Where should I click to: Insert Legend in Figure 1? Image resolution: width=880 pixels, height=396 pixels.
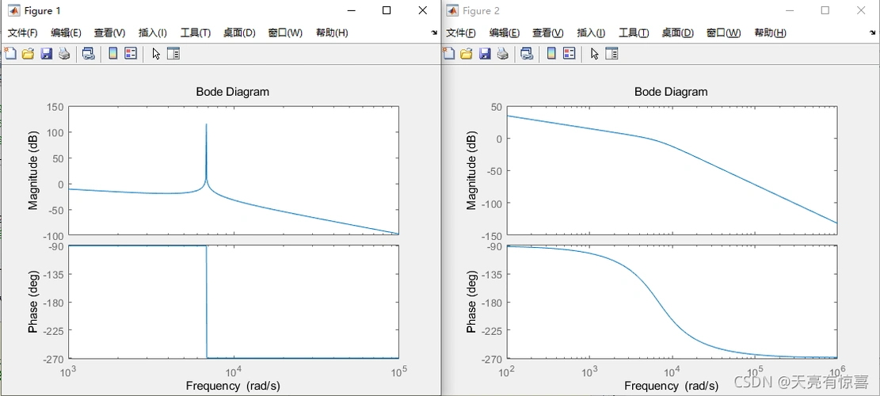(131, 54)
